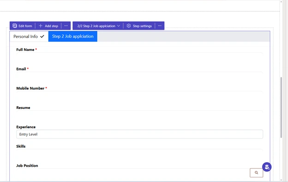Click the scrollbar up arrow
The image size is (288, 182).
tap(281, 2)
